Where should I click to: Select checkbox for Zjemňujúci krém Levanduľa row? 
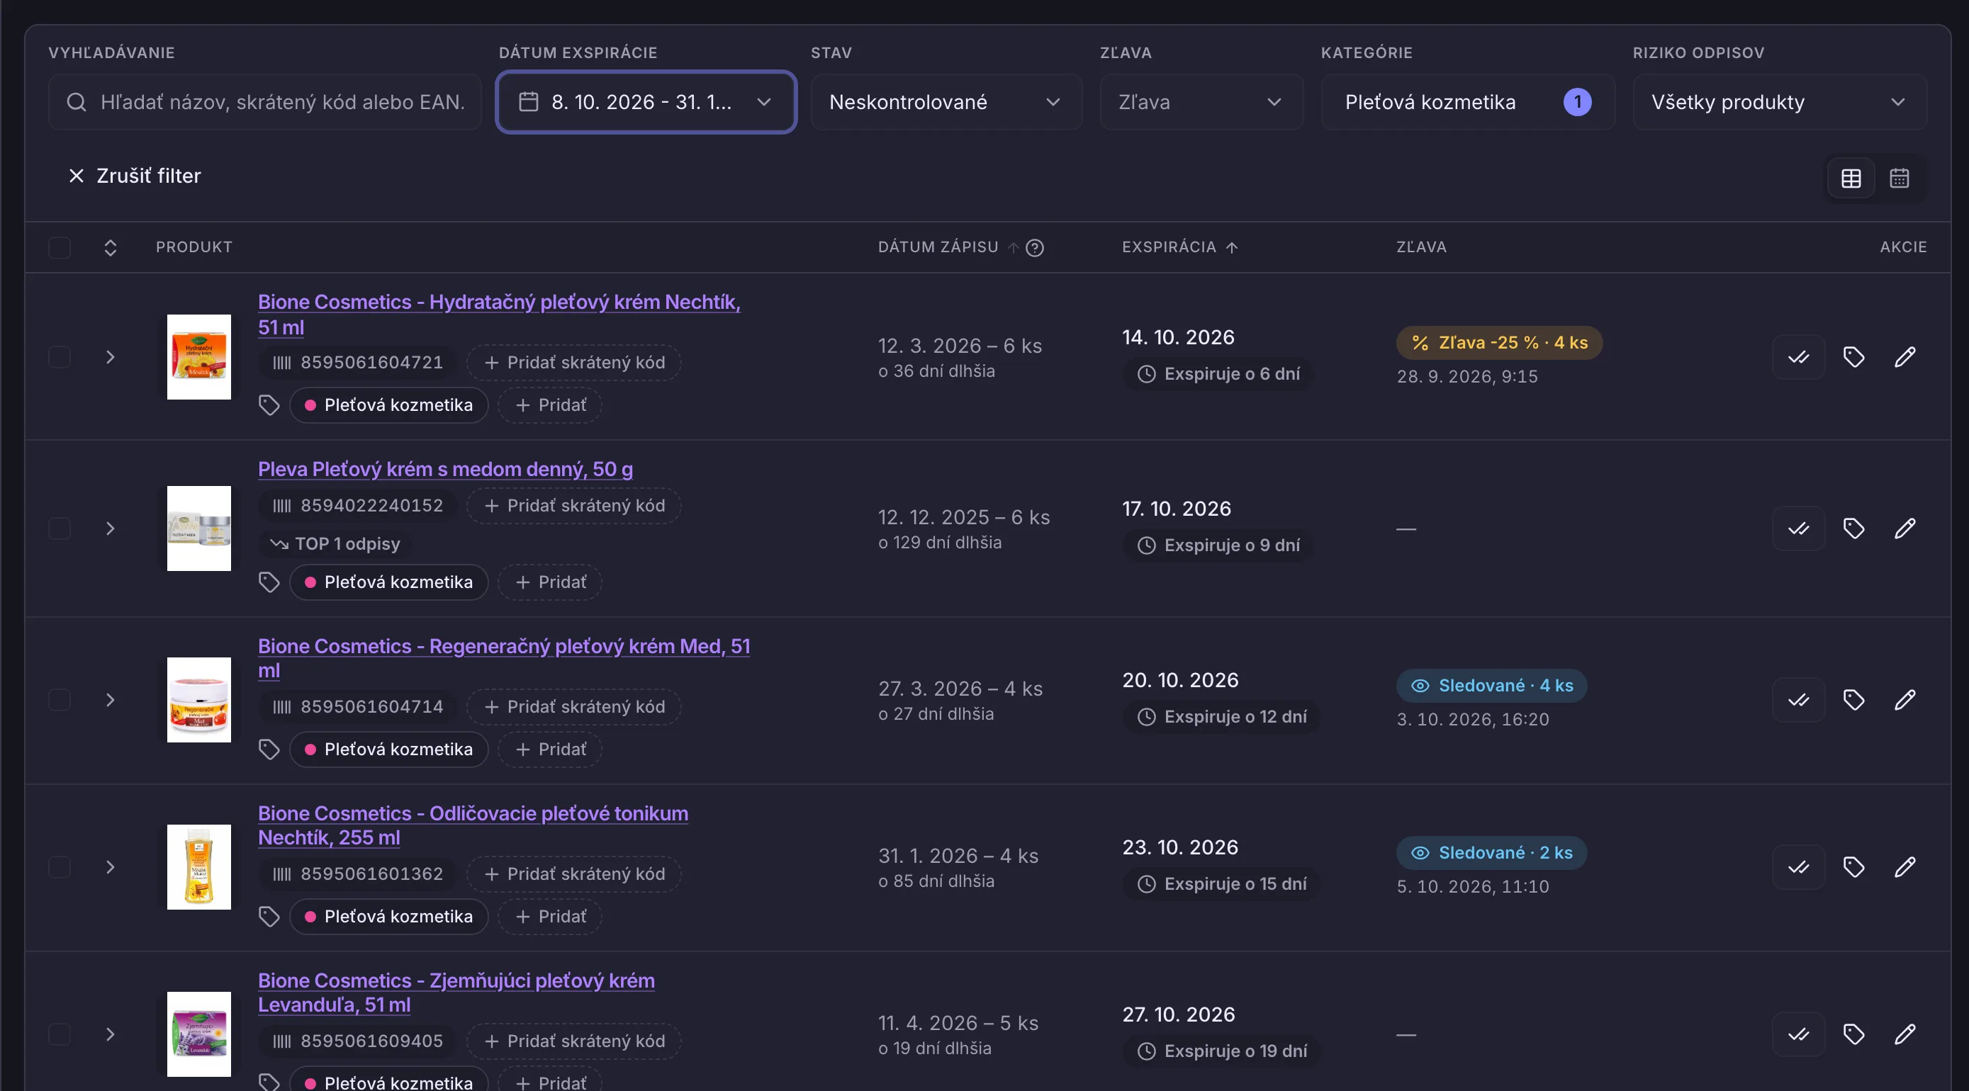pos(60,1034)
